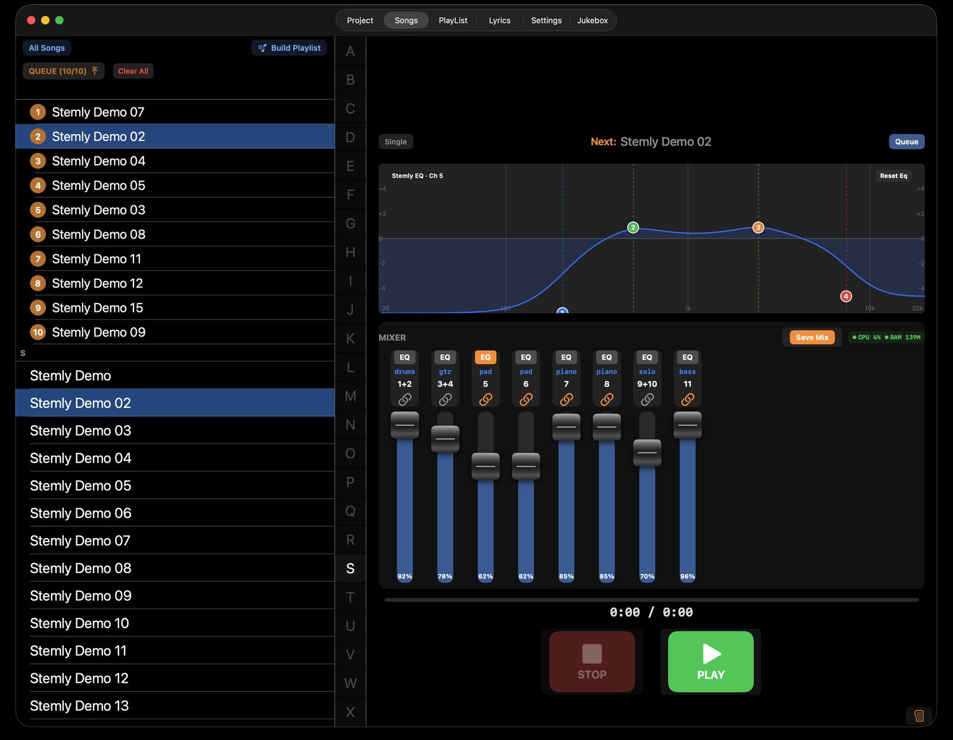
Task: Select EQ node 2 on the curve
Action: [x=633, y=227]
